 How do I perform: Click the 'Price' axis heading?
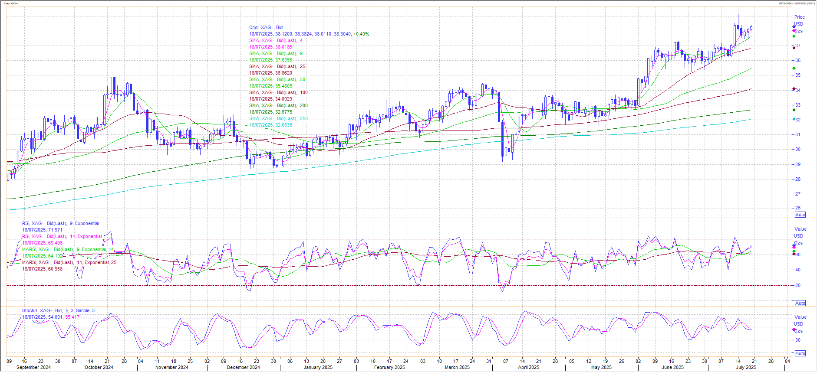pyautogui.click(x=800, y=17)
